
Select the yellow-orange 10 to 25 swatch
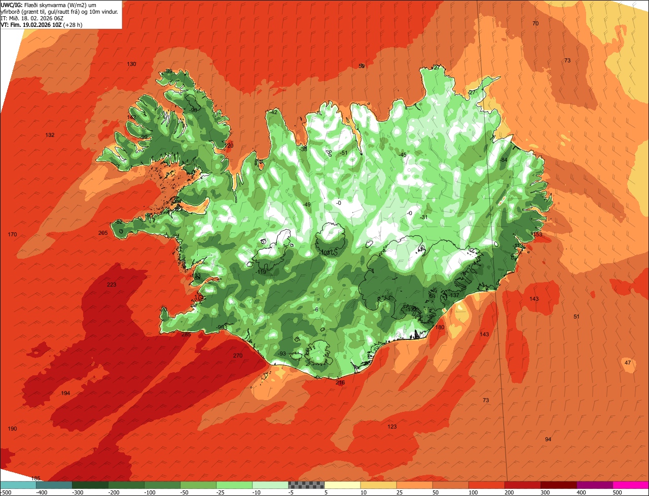point(378,485)
